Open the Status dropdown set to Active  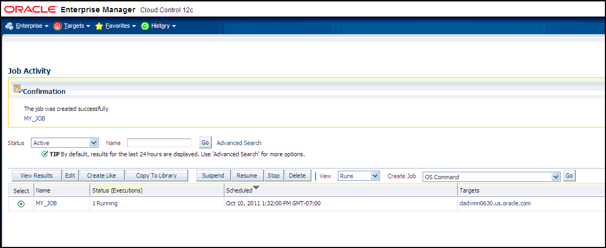pyautogui.click(x=64, y=143)
